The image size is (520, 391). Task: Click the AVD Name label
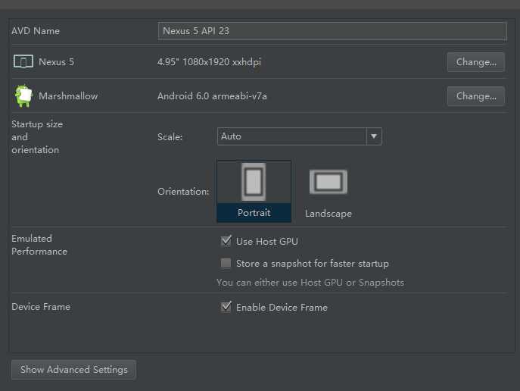(x=36, y=31)
